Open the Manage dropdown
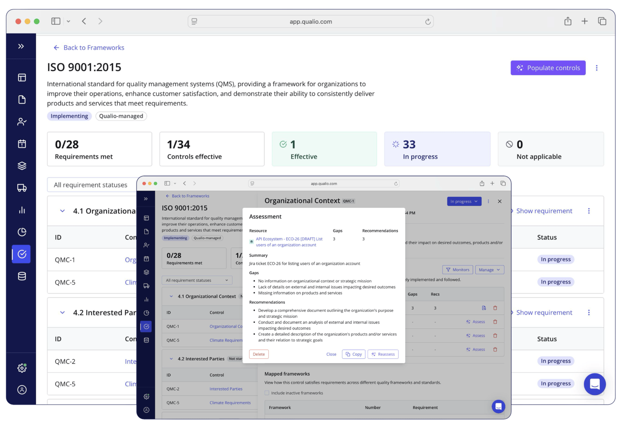The width and height of the screenshot is (631, 427). 489,270
